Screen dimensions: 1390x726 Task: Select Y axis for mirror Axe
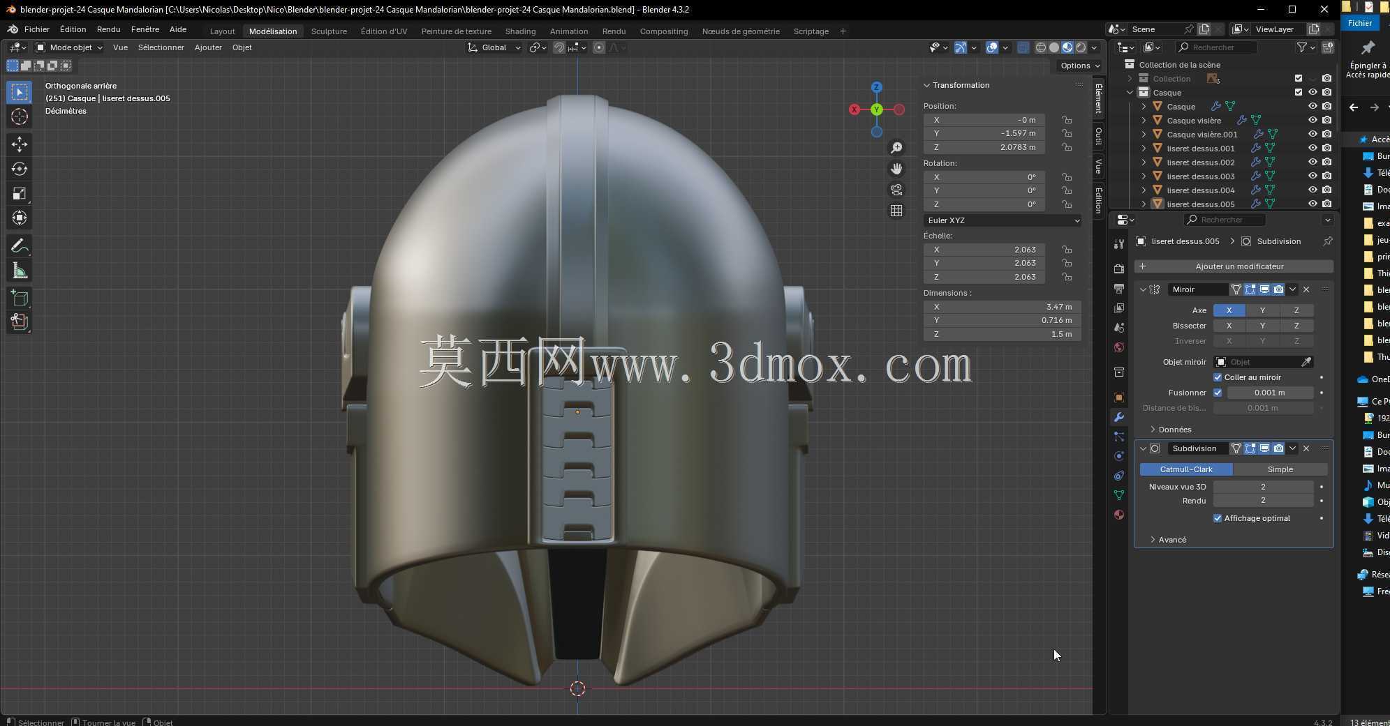point(1262,310)
